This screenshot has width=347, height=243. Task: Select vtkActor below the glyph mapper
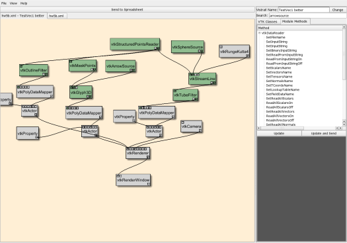(90, 131)
